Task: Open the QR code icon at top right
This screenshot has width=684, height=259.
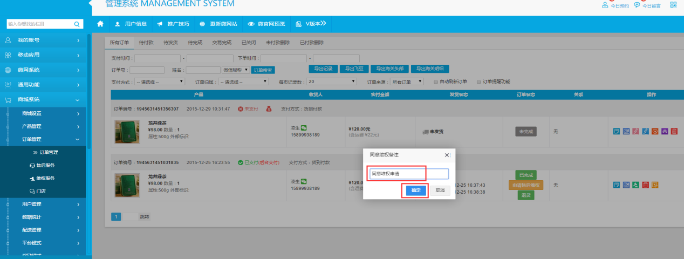Action: tap(673, 5)
